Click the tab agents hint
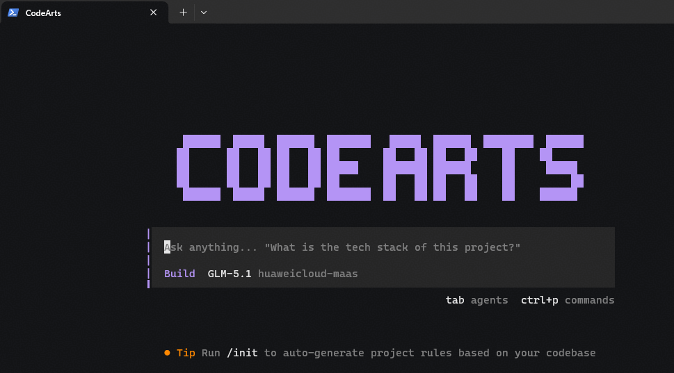This screenshot has width=674, height=373. (x=476, y=300)
